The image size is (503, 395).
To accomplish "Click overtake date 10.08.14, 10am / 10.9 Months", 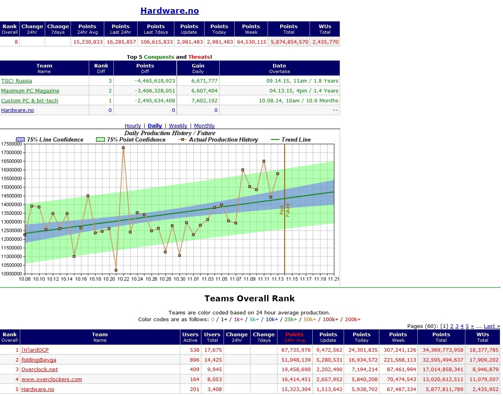I will tap(298, 100).
